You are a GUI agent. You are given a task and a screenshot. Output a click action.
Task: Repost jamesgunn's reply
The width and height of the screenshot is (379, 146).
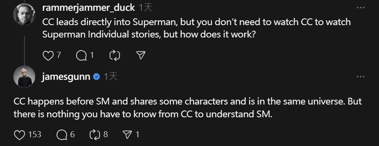(x=95, y=135)
